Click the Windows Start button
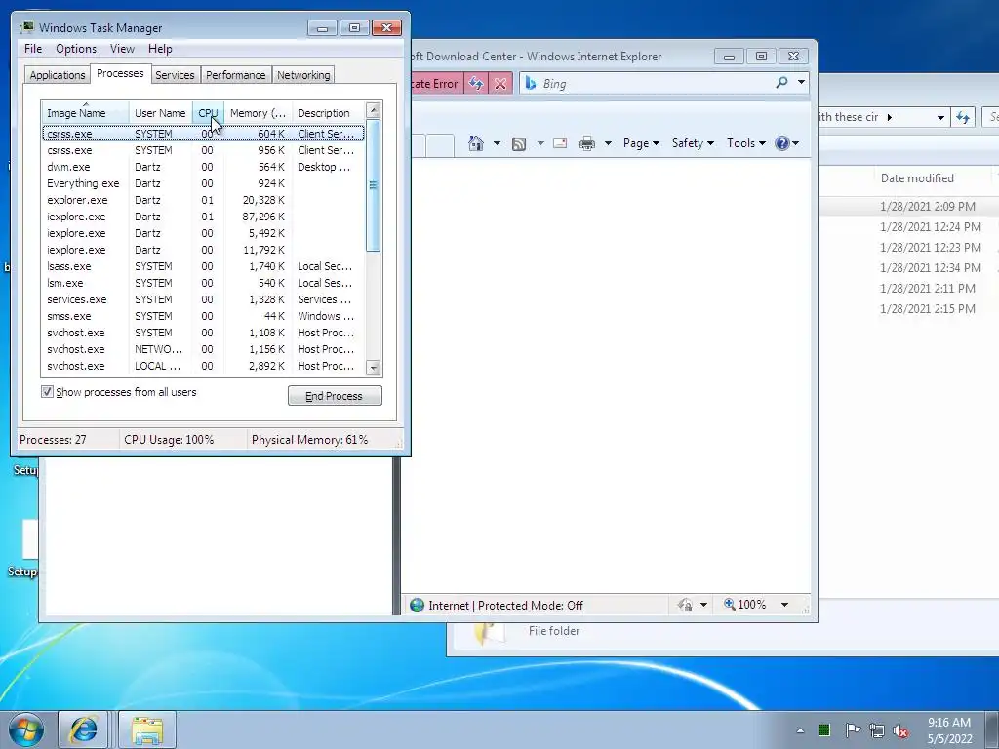This screenshot has height=749, width=999. pyautogui.click(x=26, y=729)
